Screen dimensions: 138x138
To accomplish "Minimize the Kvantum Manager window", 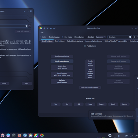I will point(24,11).
